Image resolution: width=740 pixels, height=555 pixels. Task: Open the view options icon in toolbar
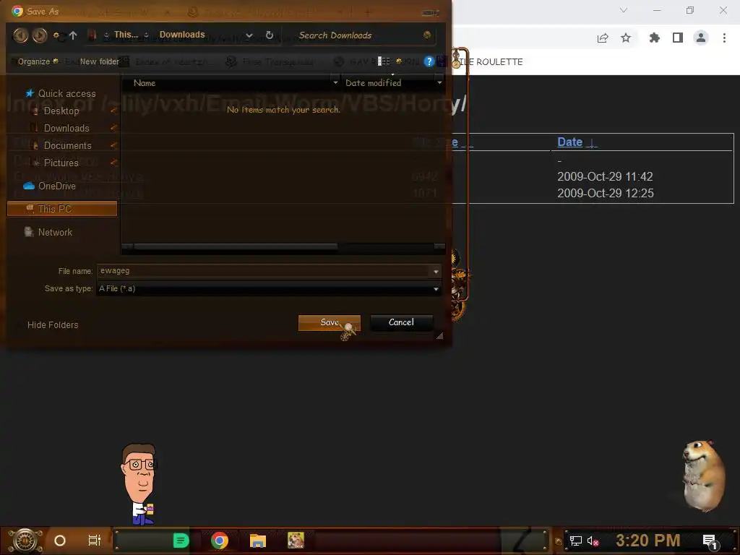tap(384, 61)
